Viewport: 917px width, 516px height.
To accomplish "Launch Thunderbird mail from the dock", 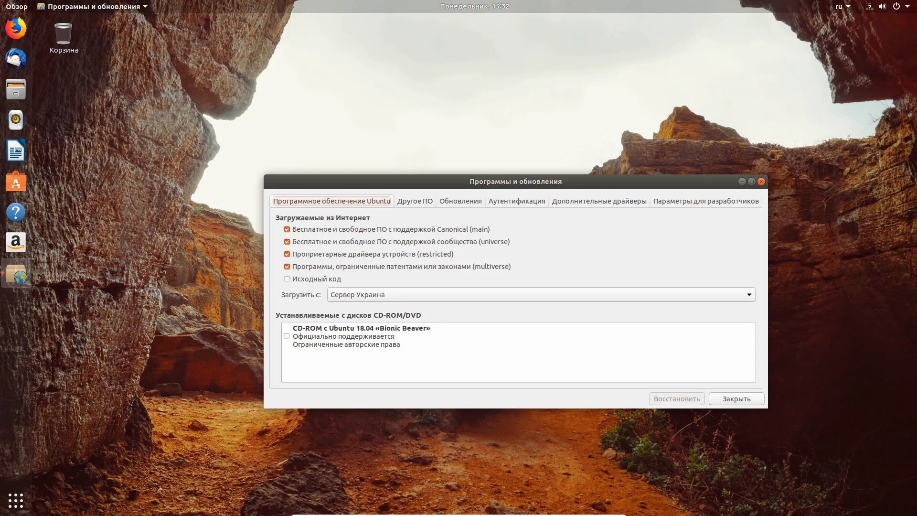I will click(16, 59).
